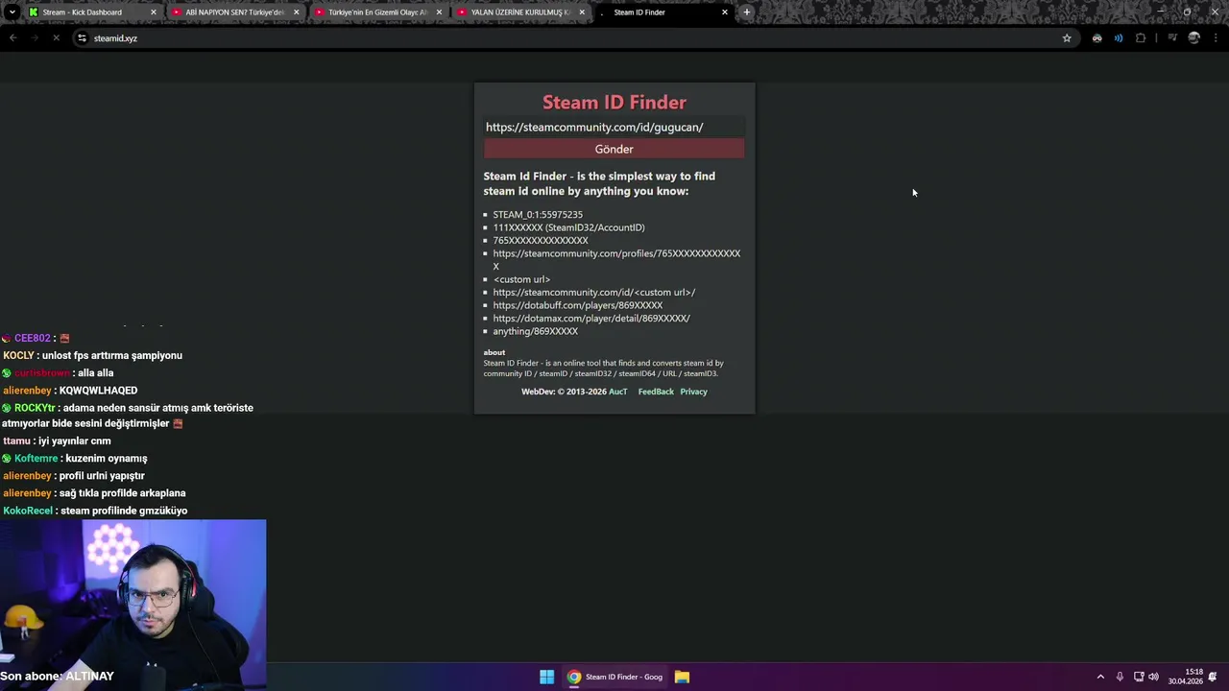Open the volume speaker tray icon
Image resolution: width=1229 pixels, height=691 pixels.
[x=1153, y=677]
